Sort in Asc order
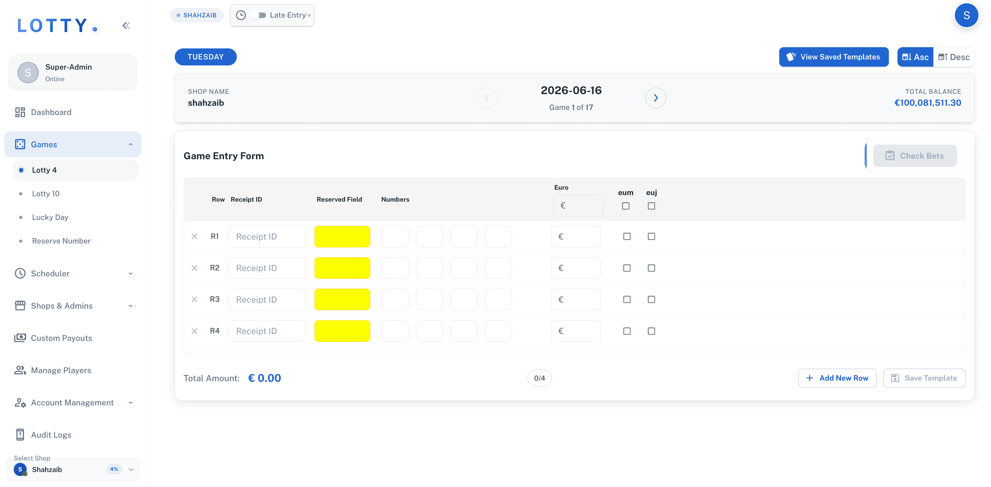The height and width of the screenshot is (487, 991). pyautogui.click(x=915, y=57)
